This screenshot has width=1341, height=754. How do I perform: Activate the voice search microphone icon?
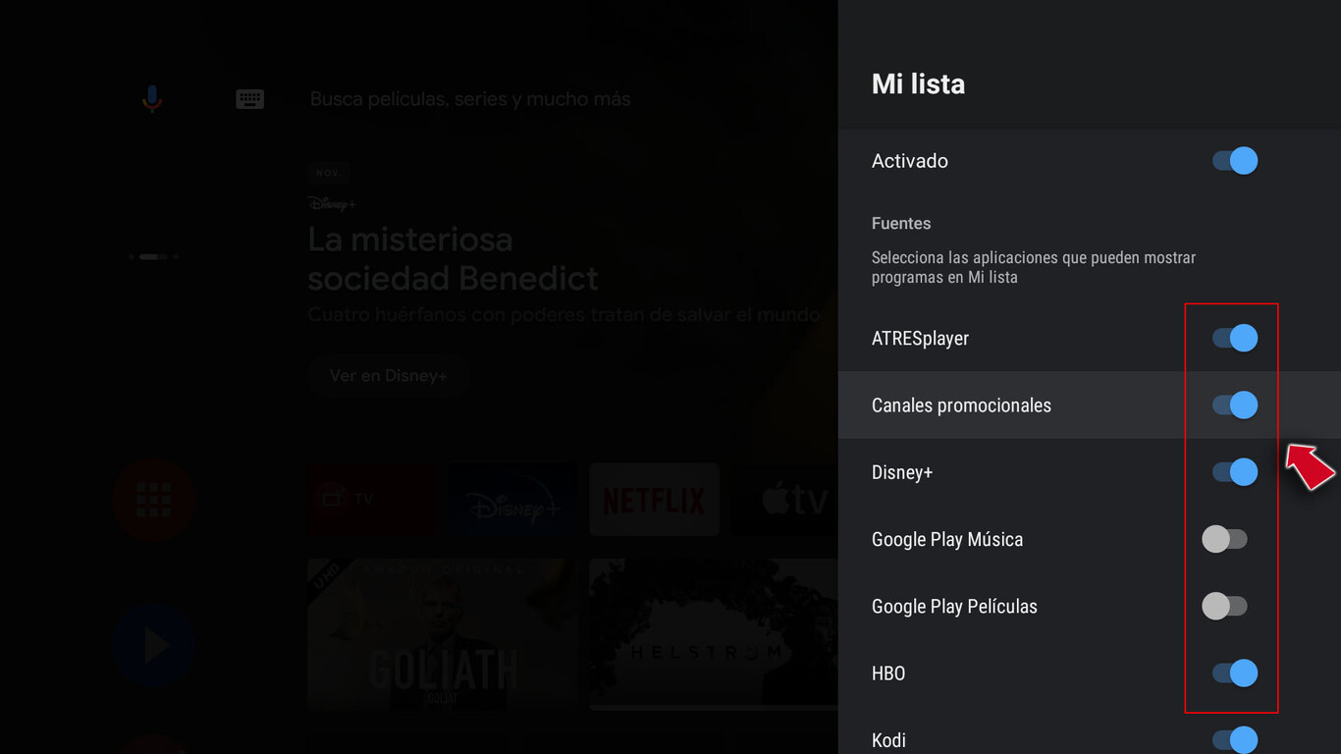(151, 98)
